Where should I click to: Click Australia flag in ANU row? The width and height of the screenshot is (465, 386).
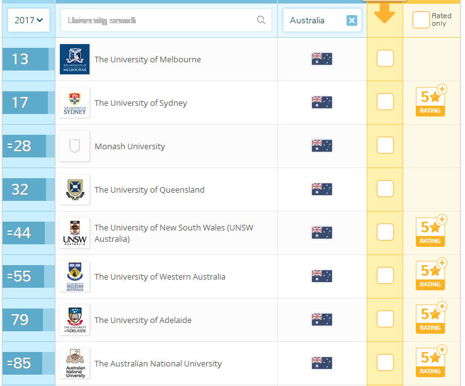pyautogui.click(x=322, y=363)
